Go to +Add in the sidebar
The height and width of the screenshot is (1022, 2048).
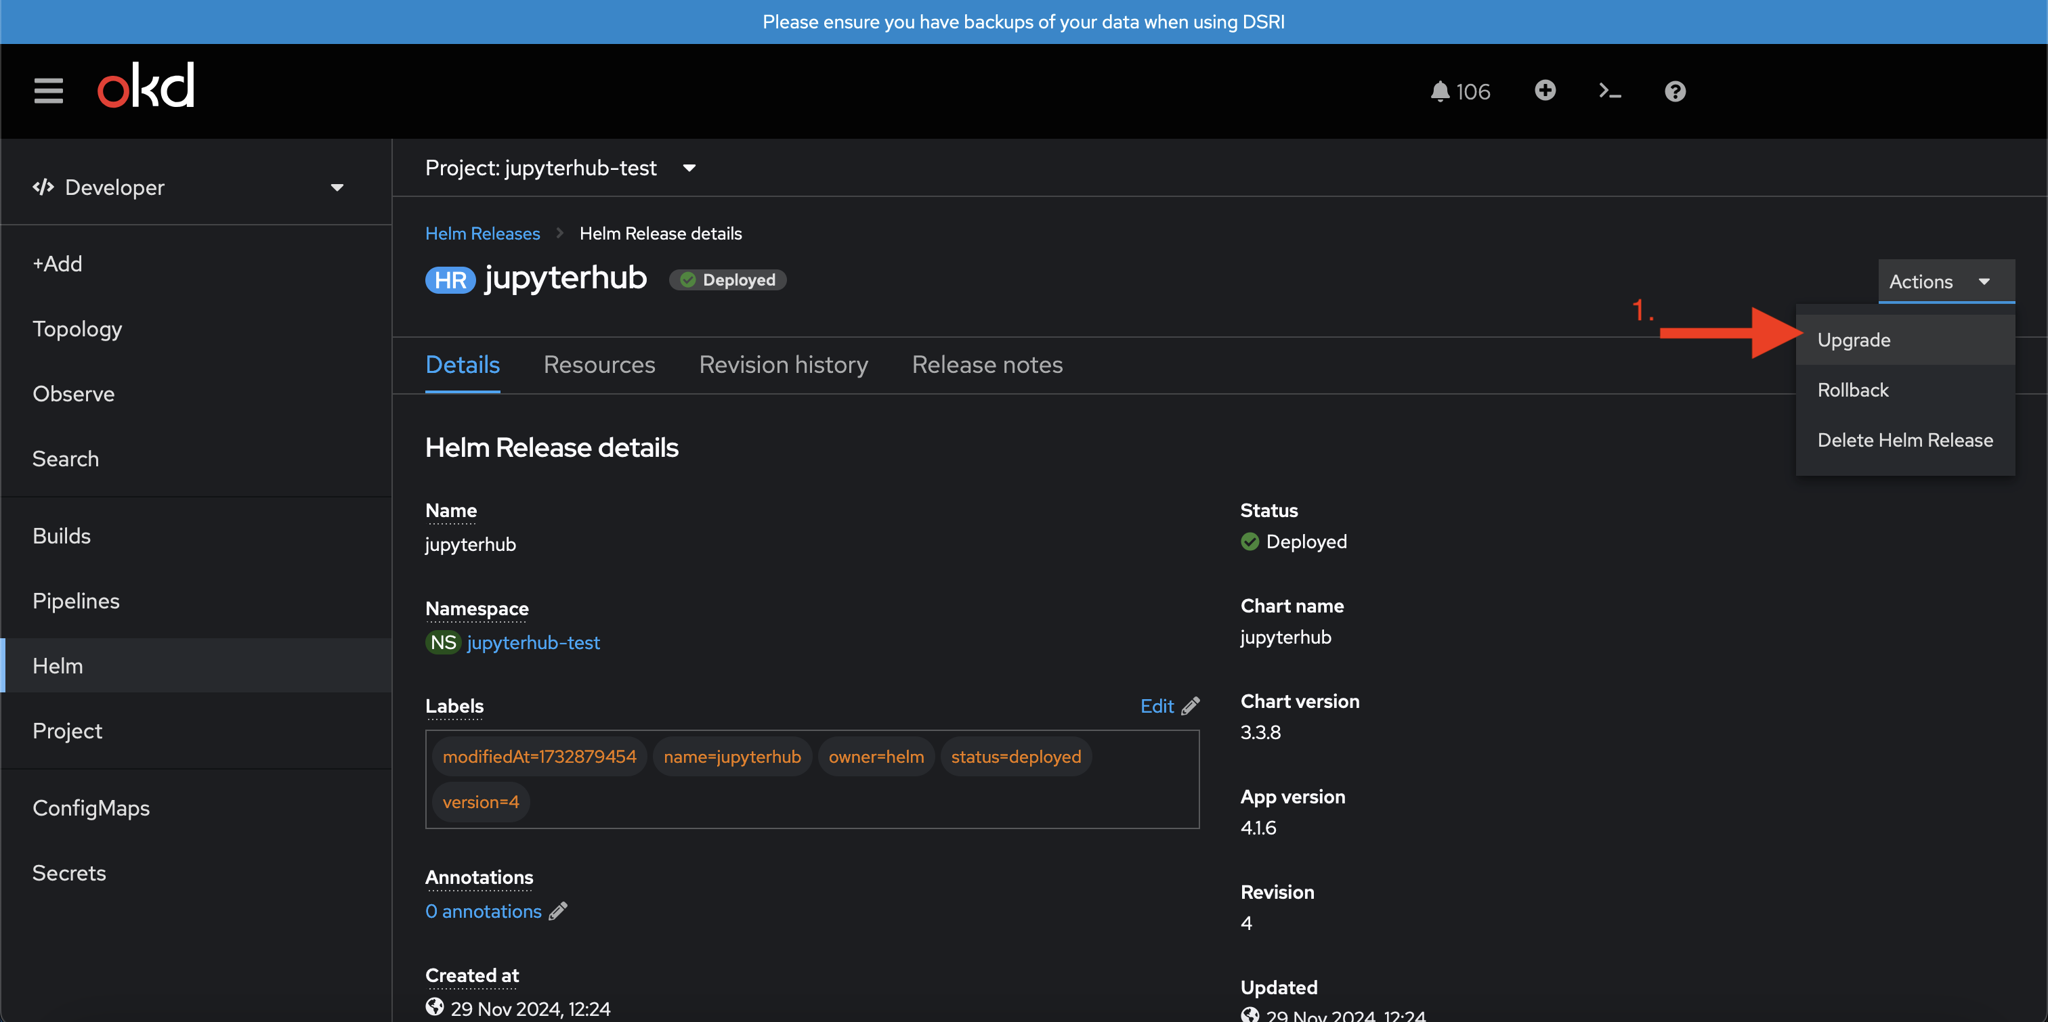[x=196, y=264]
